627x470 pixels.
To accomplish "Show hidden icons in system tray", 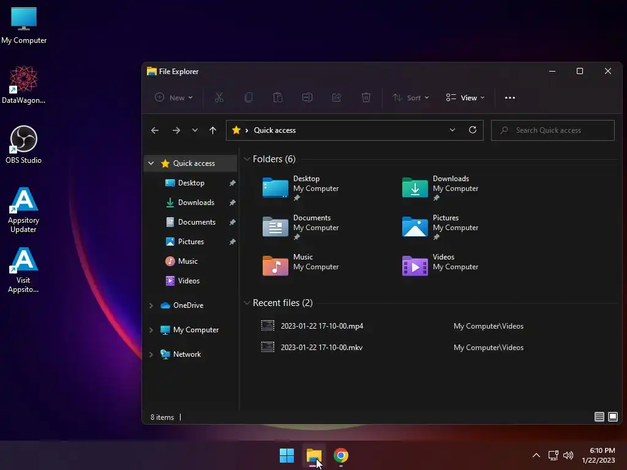I will 536,455.
